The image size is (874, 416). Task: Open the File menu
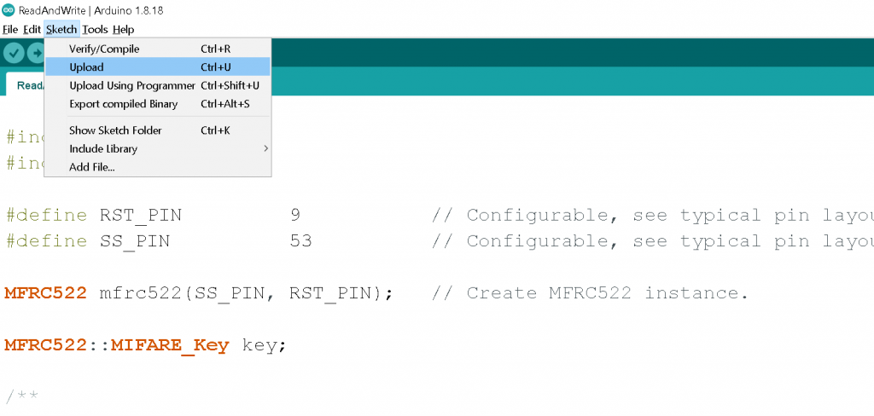click(10, 29)
